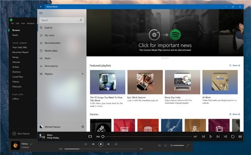The image size is (251, 155).
Task: Open Spotify Playback menu
Action: (31, 23)
